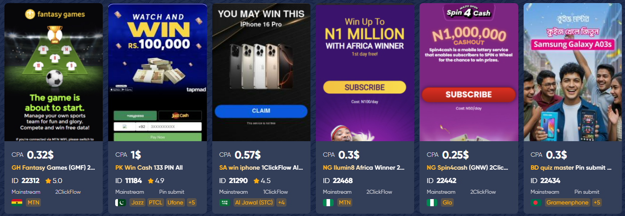Open the BD quiz master Pin submit offer
This screenshot has height=216, width=625.
(571, 168)
